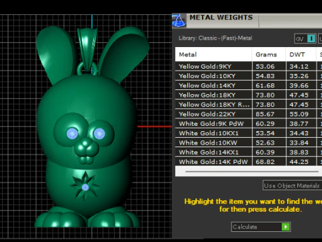The image size is (322, 242).
Task: Select the Yellow Gold:18KY row
Action: pyautogui.click(x=248, y=95)
